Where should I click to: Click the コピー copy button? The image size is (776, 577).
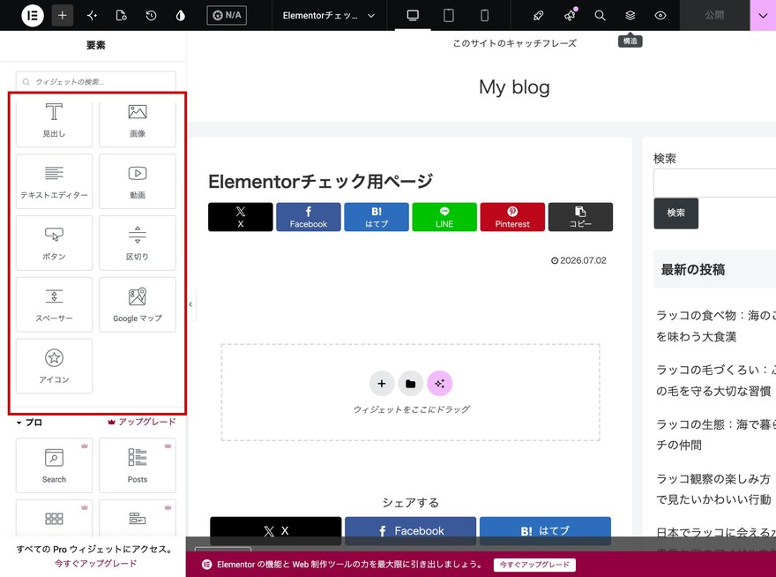(x=580, y=217)
